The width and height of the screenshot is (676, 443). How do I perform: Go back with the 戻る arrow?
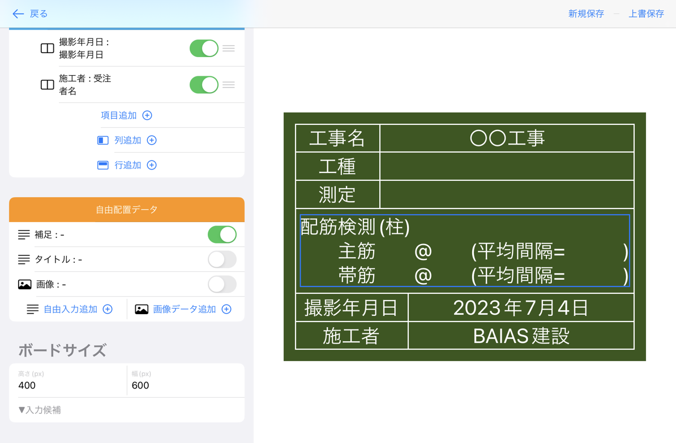[x=18, y=14]
